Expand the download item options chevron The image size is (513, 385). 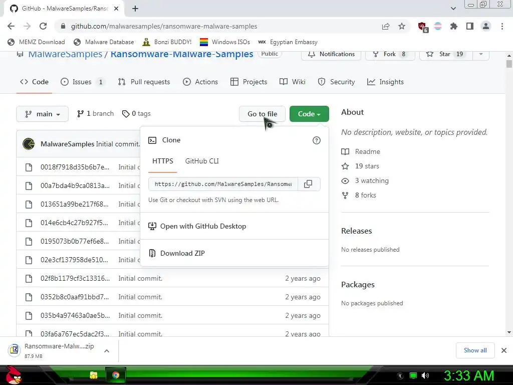coord(107,351)
